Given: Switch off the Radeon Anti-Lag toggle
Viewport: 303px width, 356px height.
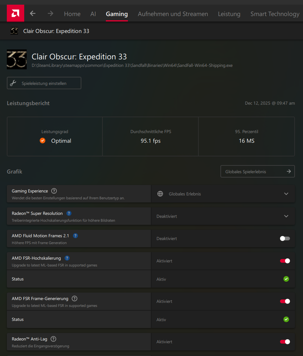Looking at the screenshot, I should coord(285,342).
